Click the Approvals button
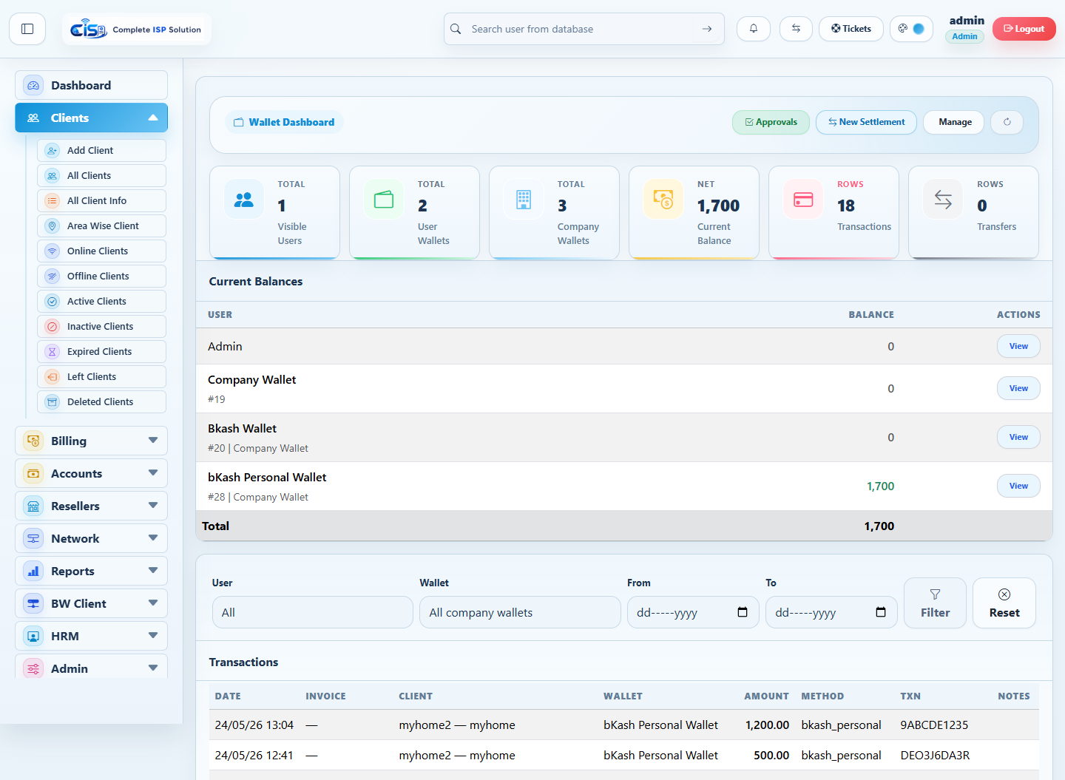The height and width of the screenshot is (780, 1065). click(x=771, y=122)
